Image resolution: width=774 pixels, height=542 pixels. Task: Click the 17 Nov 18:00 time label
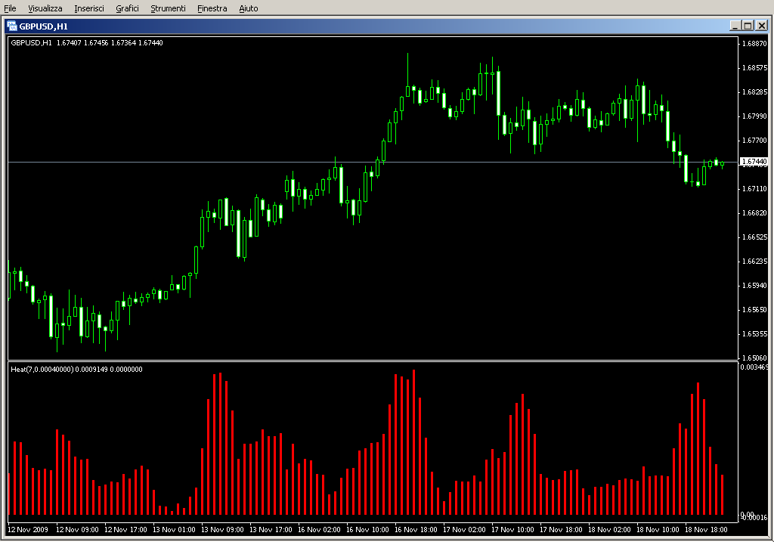561,530
